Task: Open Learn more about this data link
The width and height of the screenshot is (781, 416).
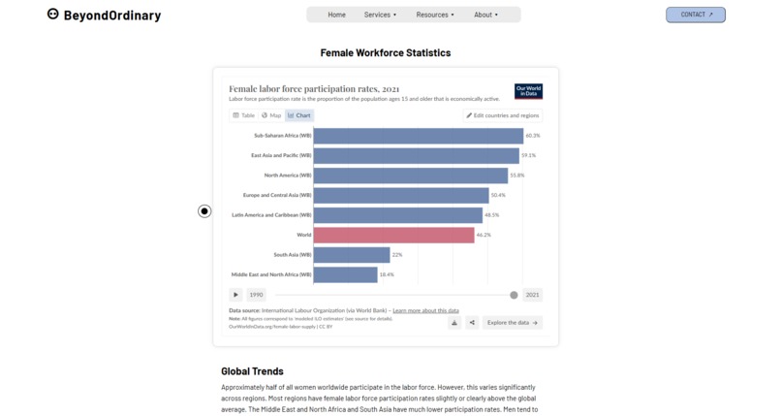Action: 425,310
